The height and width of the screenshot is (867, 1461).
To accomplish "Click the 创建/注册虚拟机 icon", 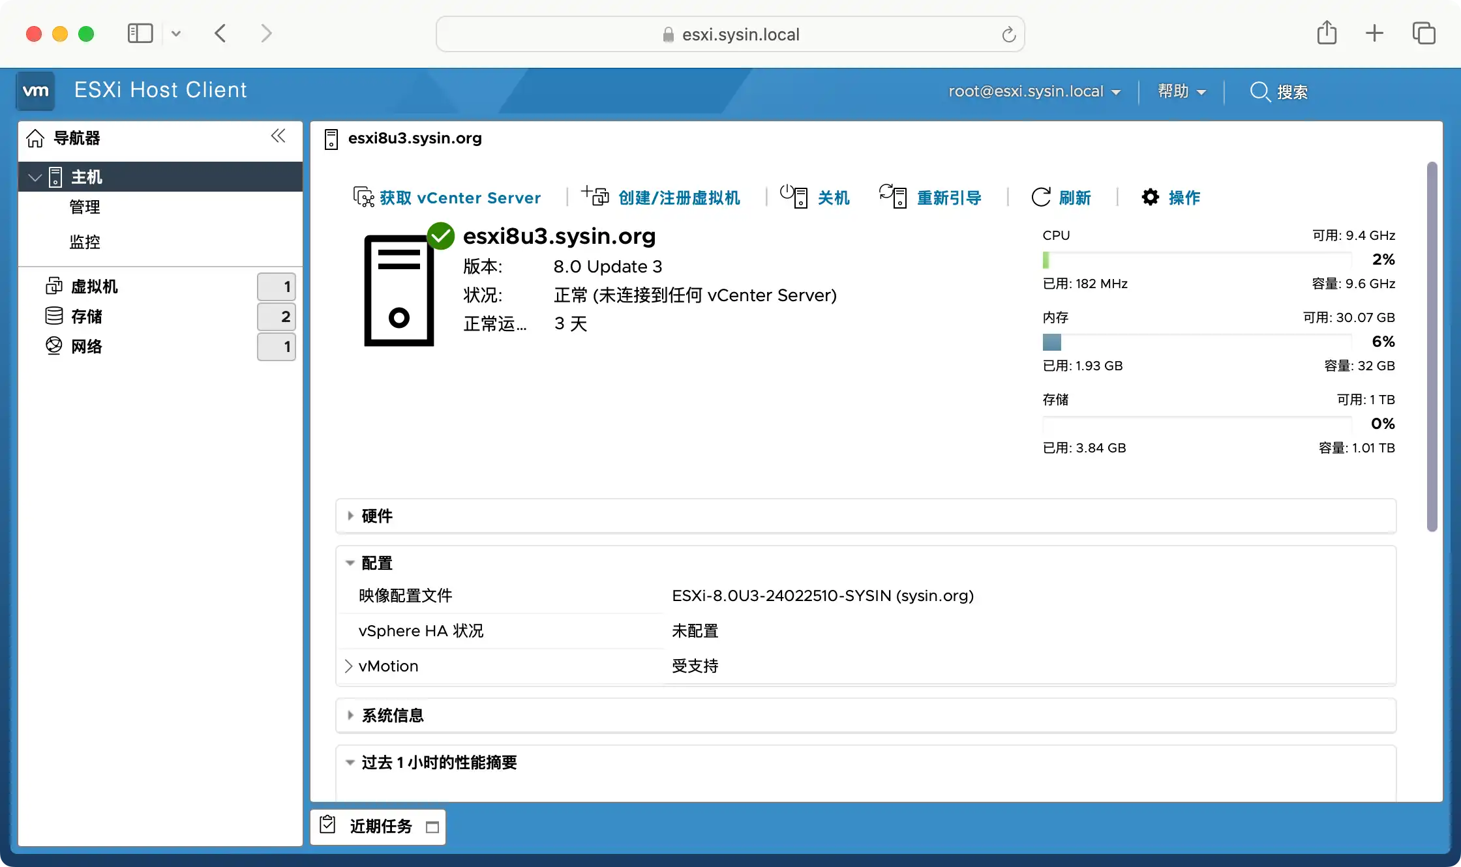I will pyautogui.click(x=595, y=196).
